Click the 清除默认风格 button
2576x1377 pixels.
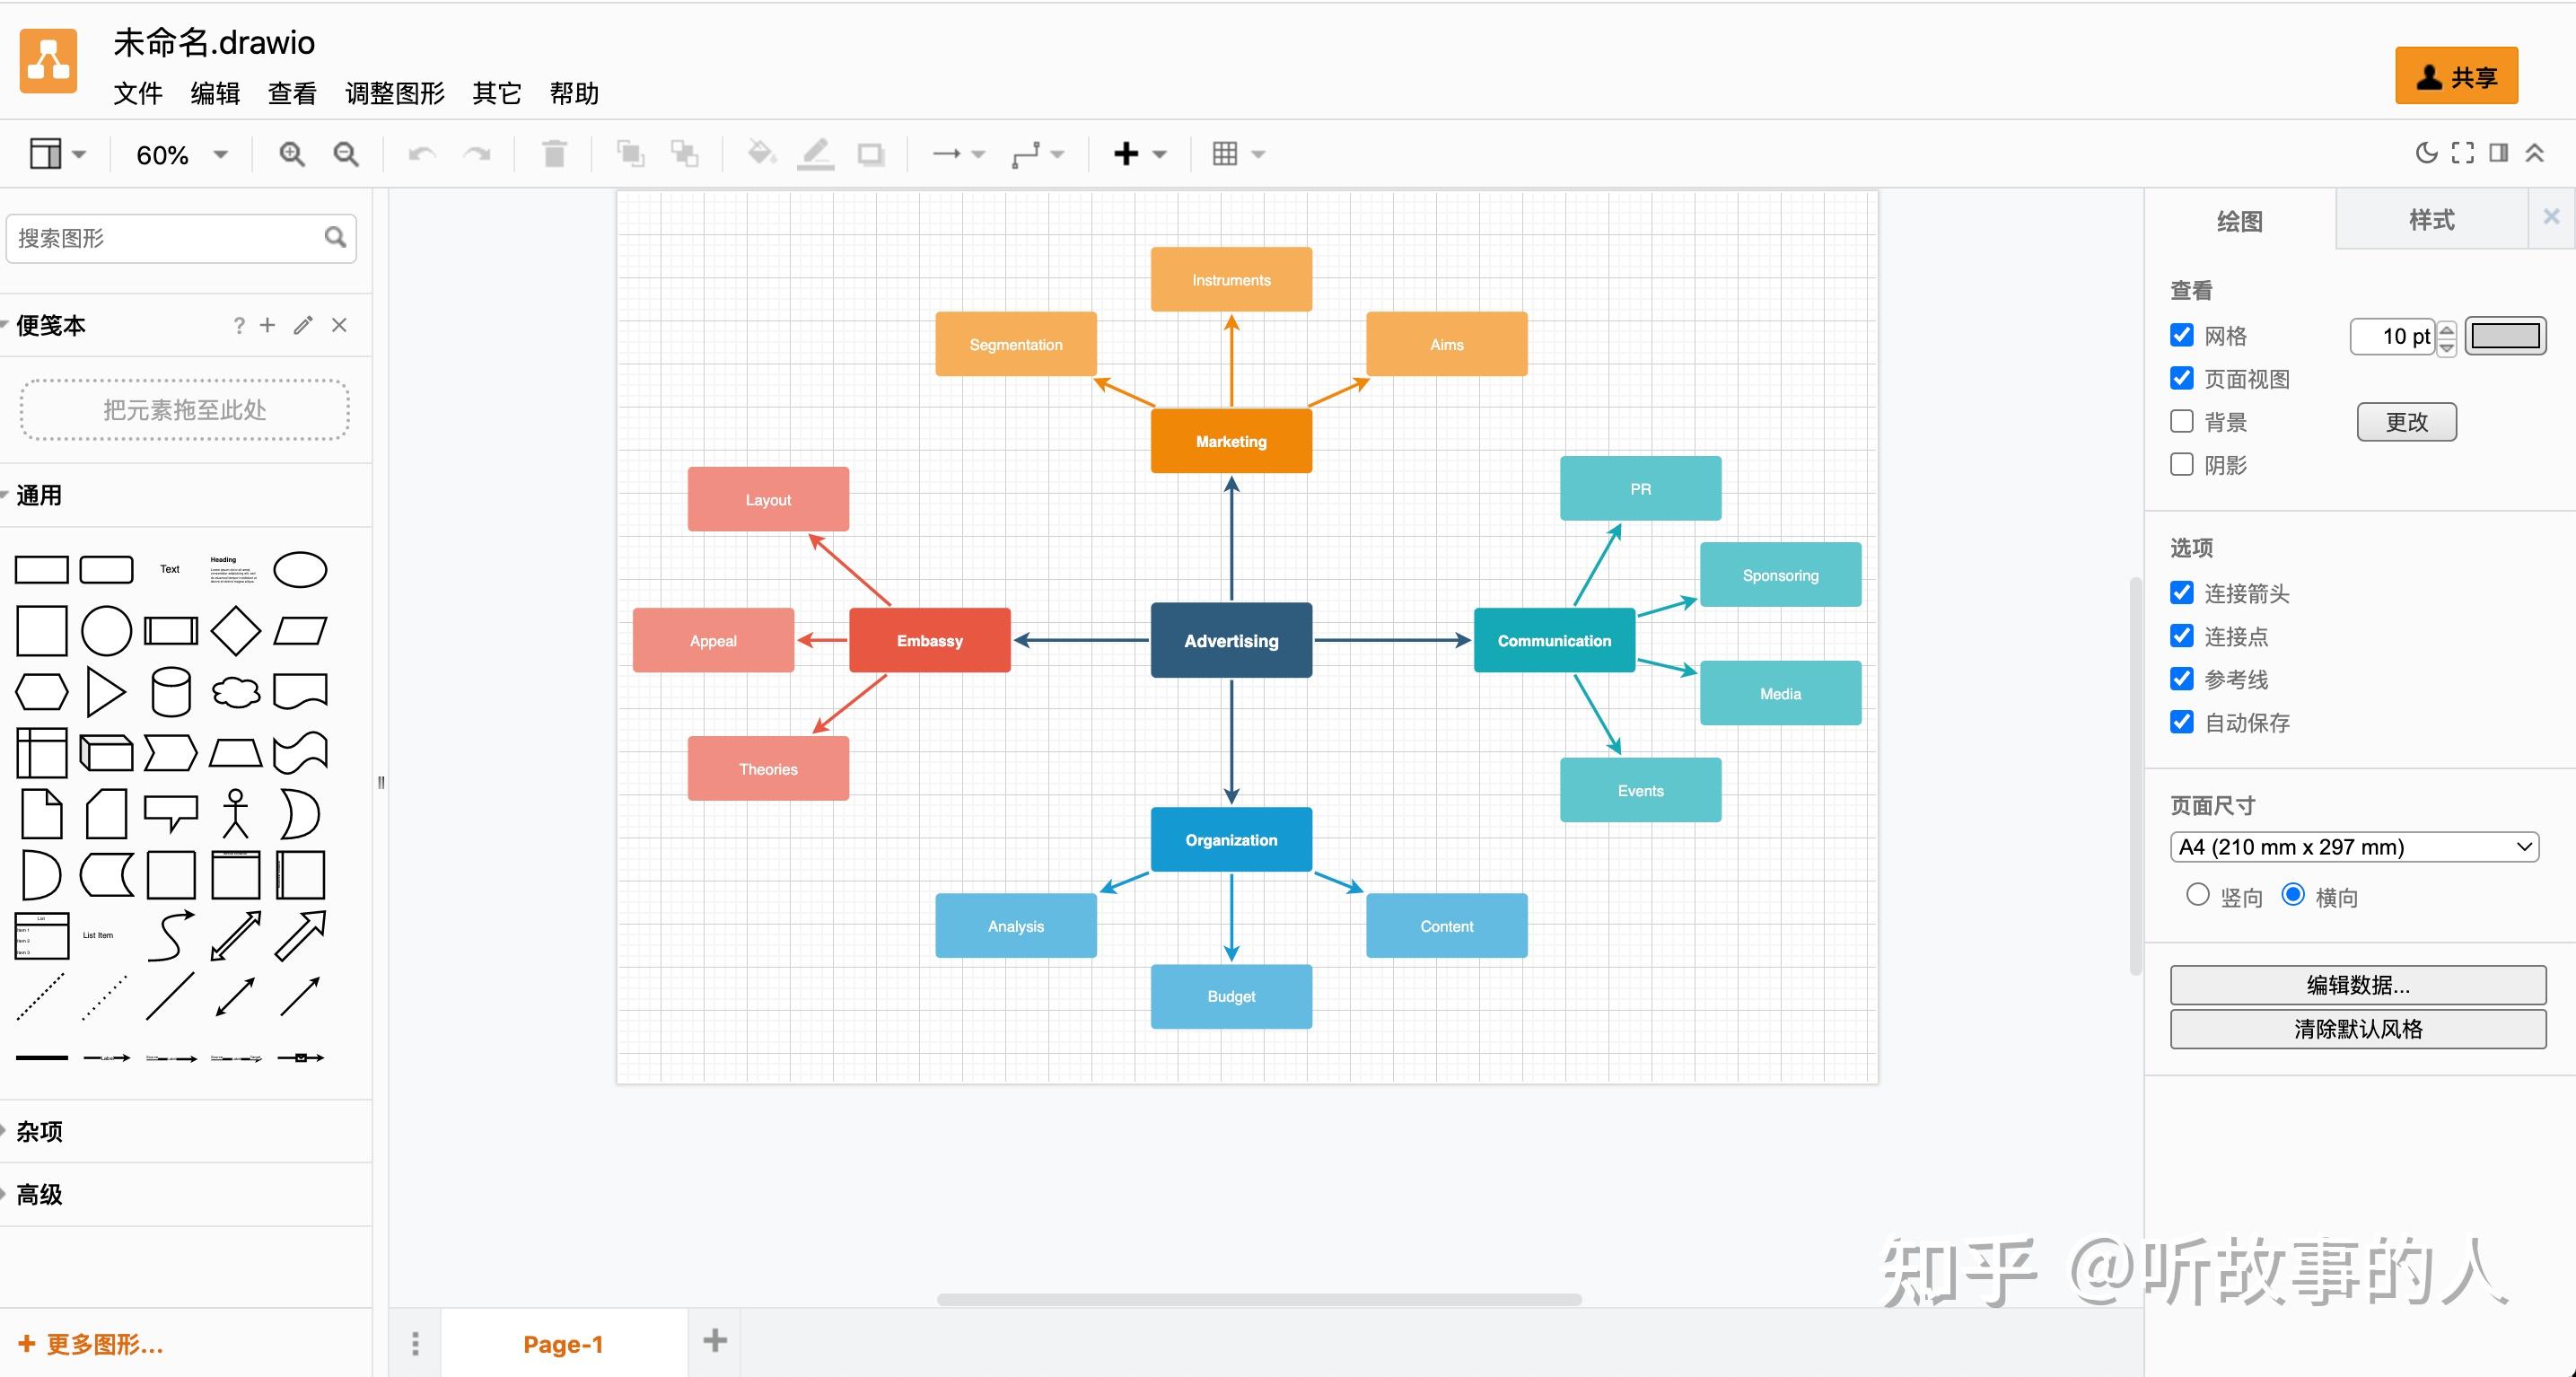(2358, 1029)
